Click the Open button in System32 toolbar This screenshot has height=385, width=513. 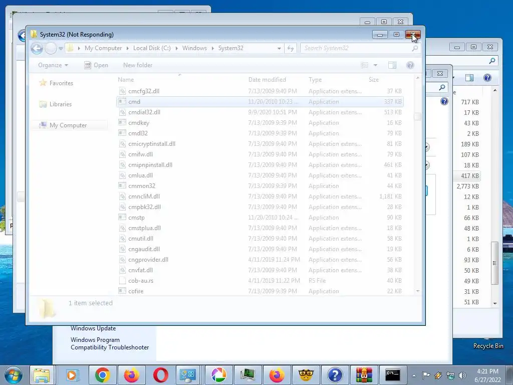(x=96, y=65)
